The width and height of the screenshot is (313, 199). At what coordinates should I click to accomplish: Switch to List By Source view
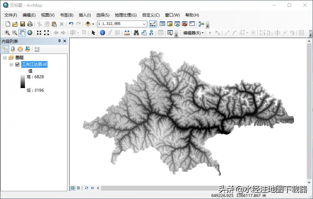click(13, 49)
